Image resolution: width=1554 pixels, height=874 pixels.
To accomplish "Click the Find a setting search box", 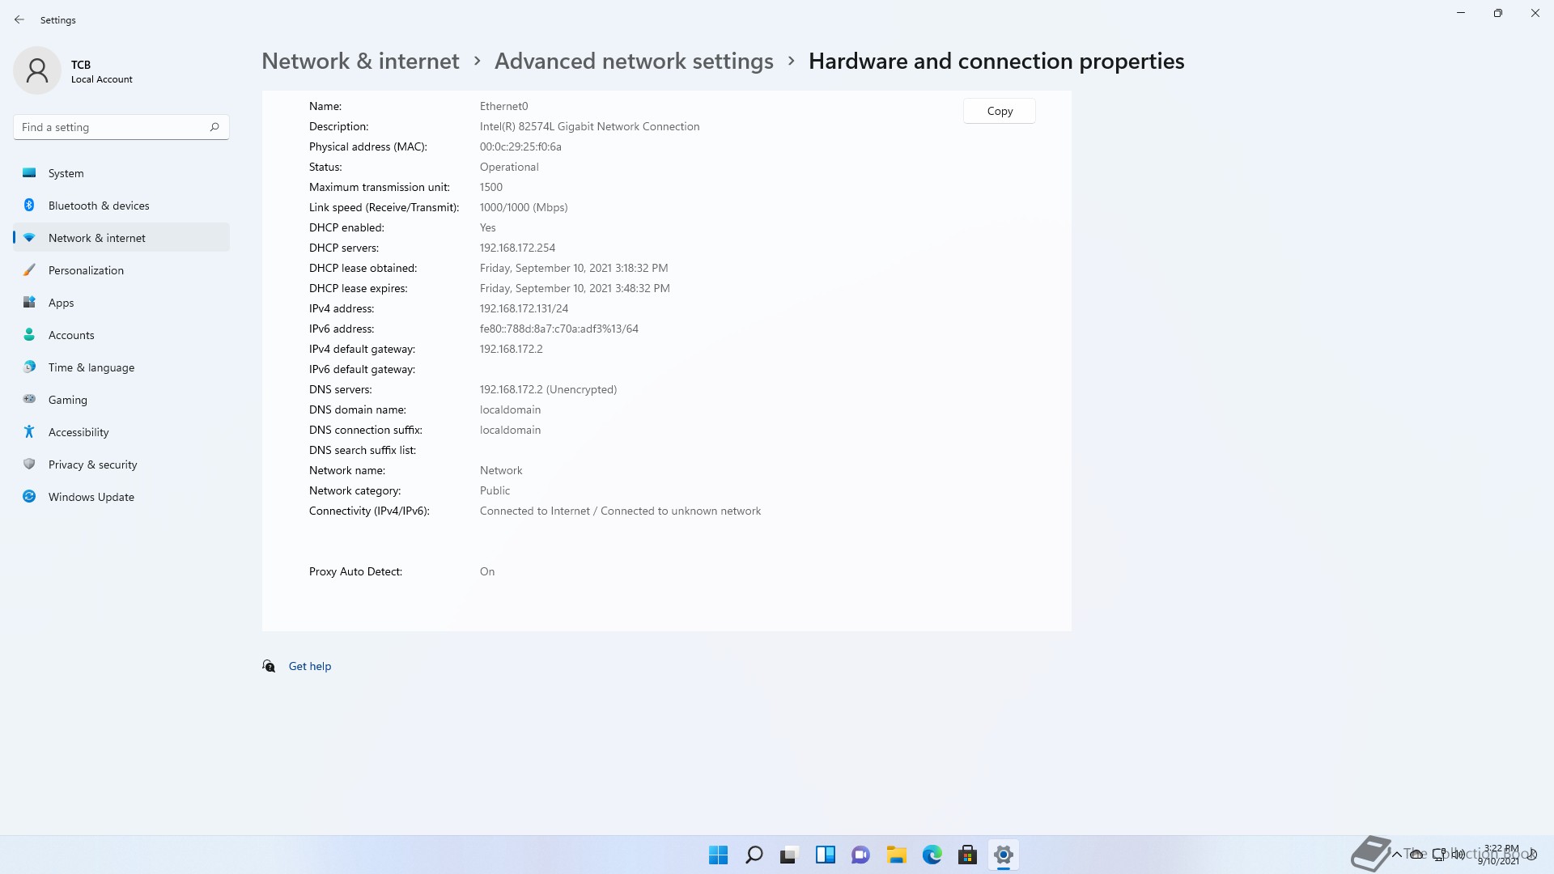I will pyautogui.click(x=113, y=127).
